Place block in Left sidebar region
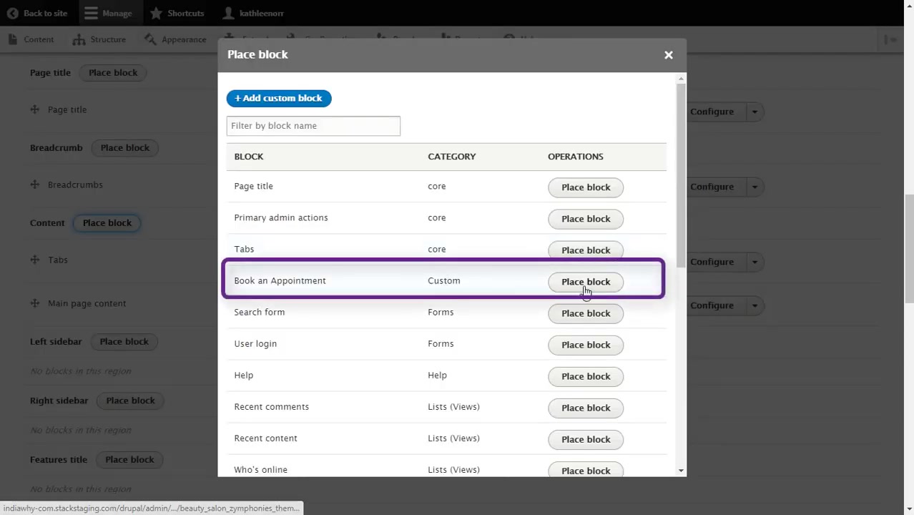The width and height of the screenshot is (914, 515). [x=124, y=342]
